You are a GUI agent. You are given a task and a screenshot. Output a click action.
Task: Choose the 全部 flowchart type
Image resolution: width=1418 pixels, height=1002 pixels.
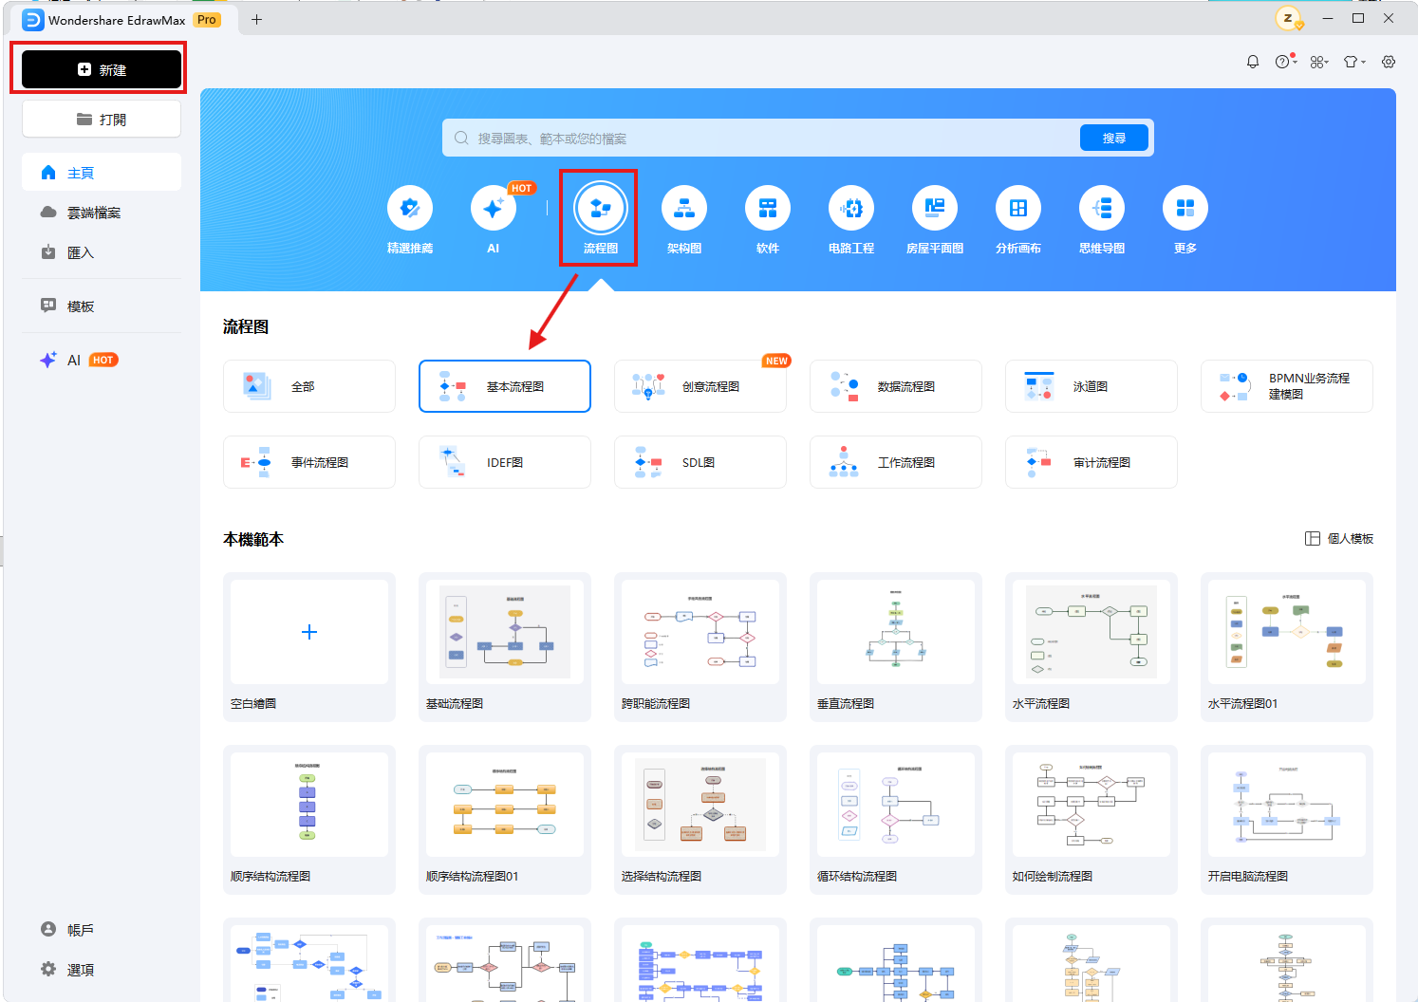(x=309, y=386)
